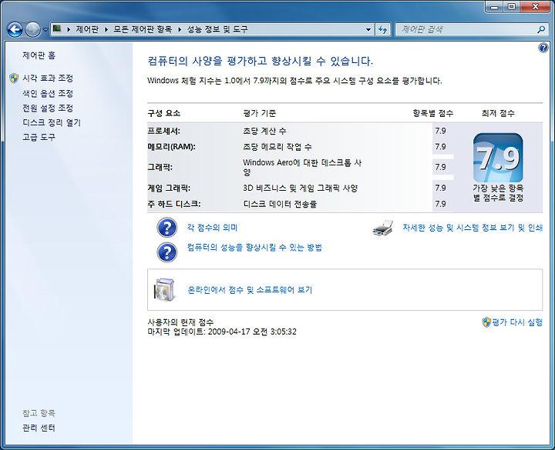This screenshot has width=555, height=450.
Task: Close the window with the red X
Action: (536, 7)
